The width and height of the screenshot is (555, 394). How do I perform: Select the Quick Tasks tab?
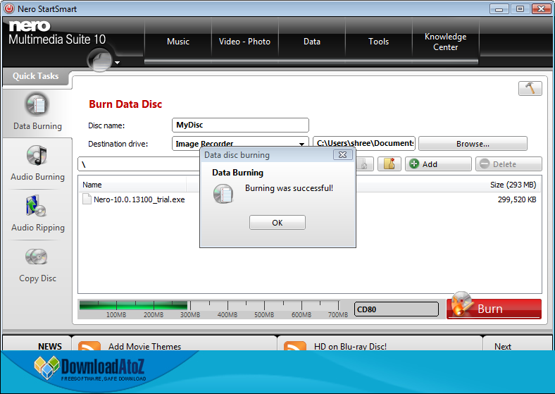pos(35,76)
